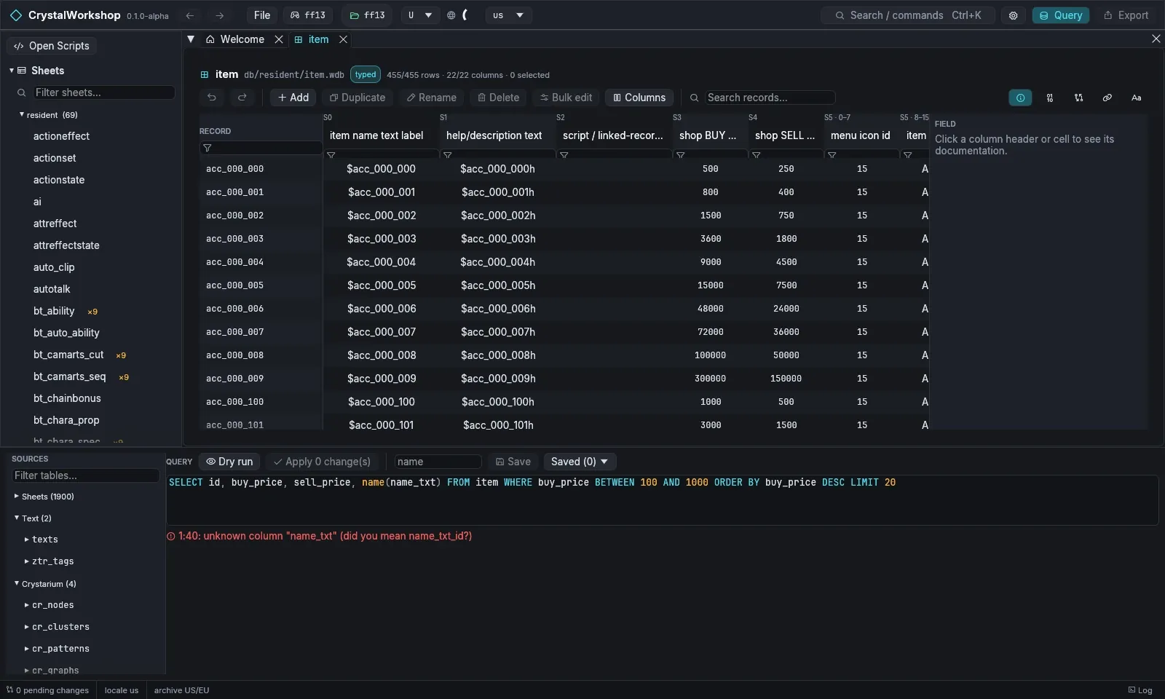Select the bt_chainbonus sheet
This screenshot has width=1165, height=699.
click(x=67, y=398)
